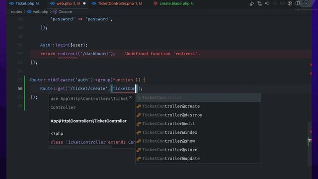Screen dimensions: 318x179
Task: Click the run and debug toolbar icon
Action: click(x=252, y=3)
